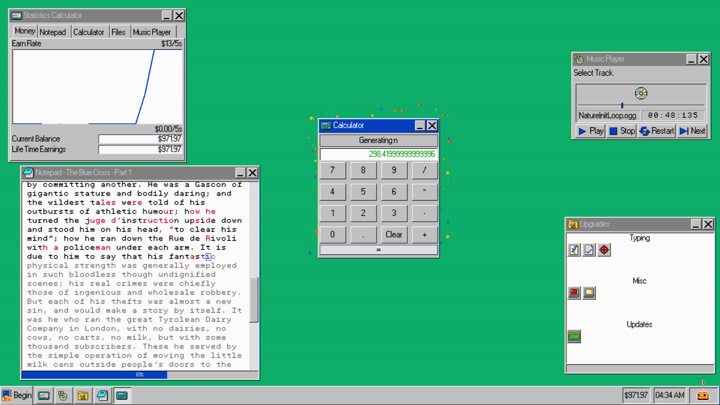Click the Current Balance value field

click(x=140, y=139)
